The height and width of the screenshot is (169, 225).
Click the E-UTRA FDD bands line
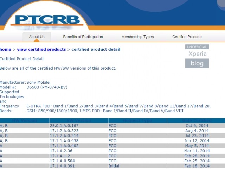coord(118,106)
